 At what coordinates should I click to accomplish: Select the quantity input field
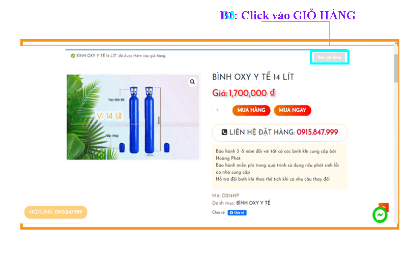pos(219,110)
